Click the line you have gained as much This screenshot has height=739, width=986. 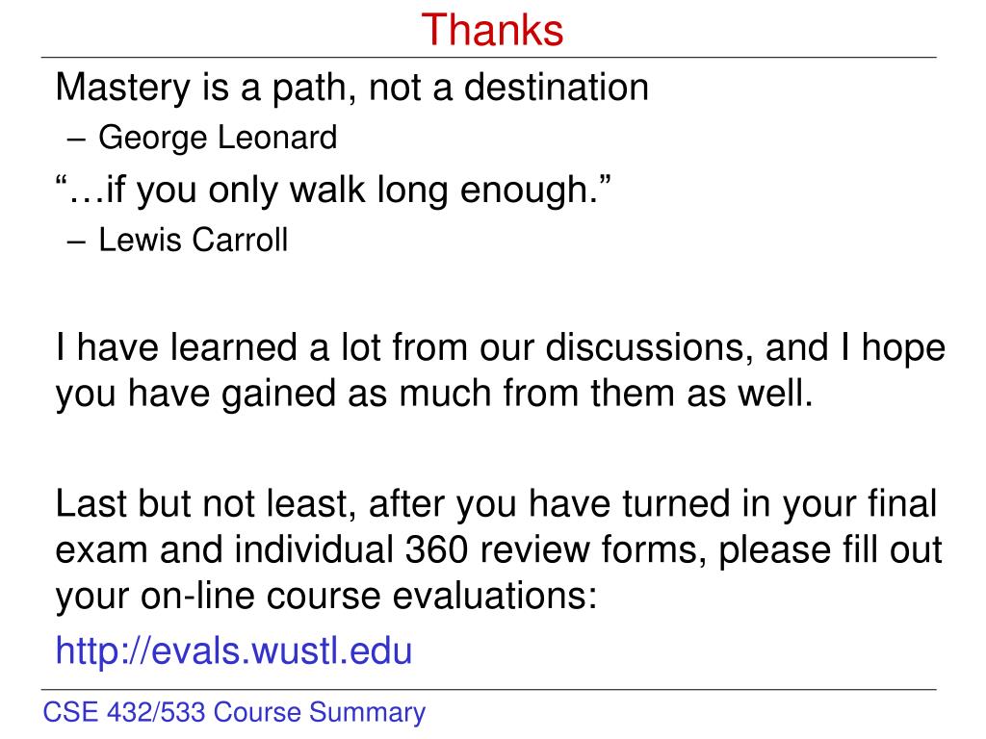pyautogui.click(x=434, y=394)
